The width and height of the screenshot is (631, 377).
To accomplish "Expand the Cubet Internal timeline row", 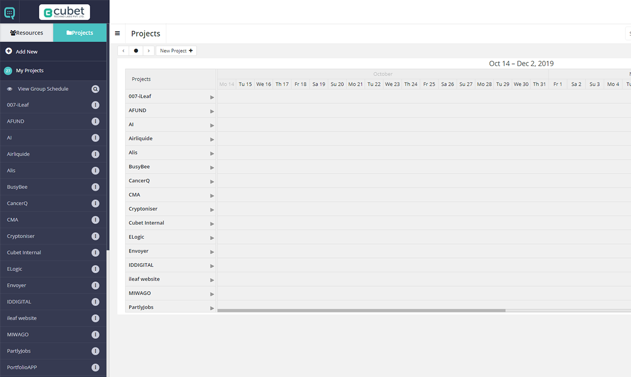I will point(212,224).
